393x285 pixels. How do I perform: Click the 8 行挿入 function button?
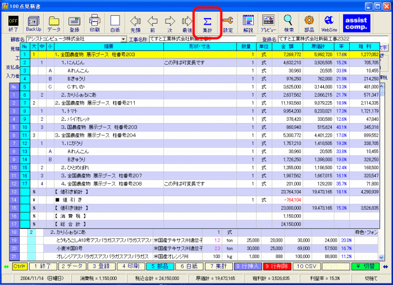(x=248, y=266)
